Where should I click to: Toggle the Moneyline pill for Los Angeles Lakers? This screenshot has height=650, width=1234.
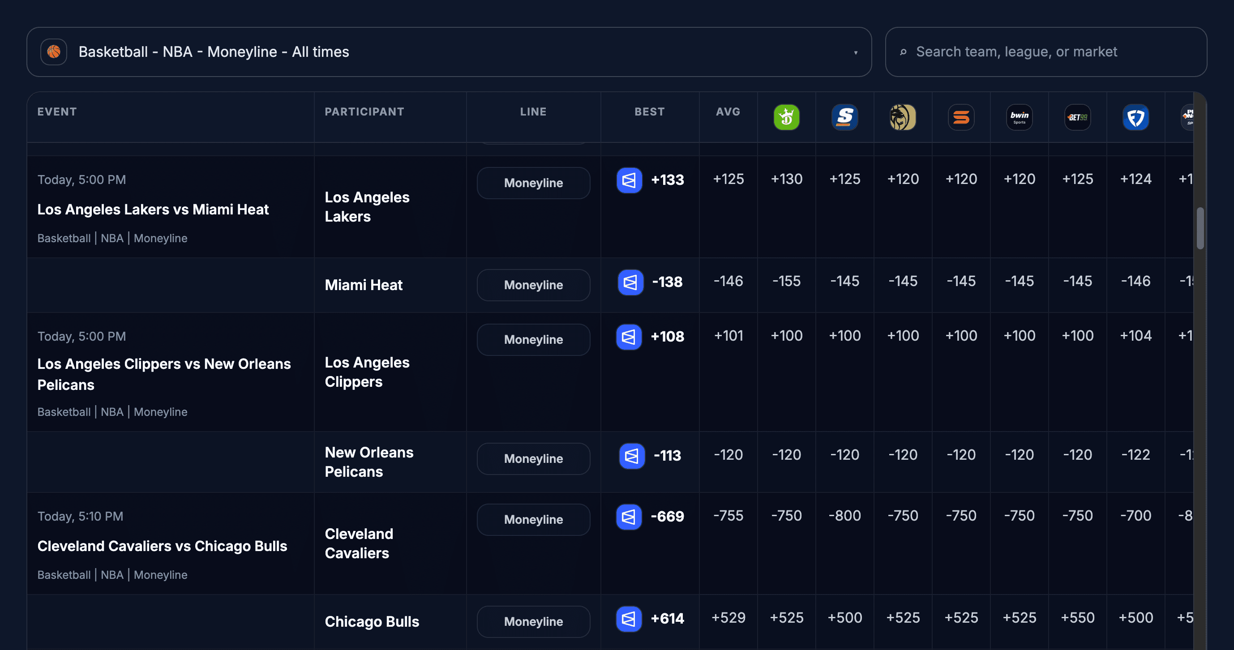tap(533, 183)
